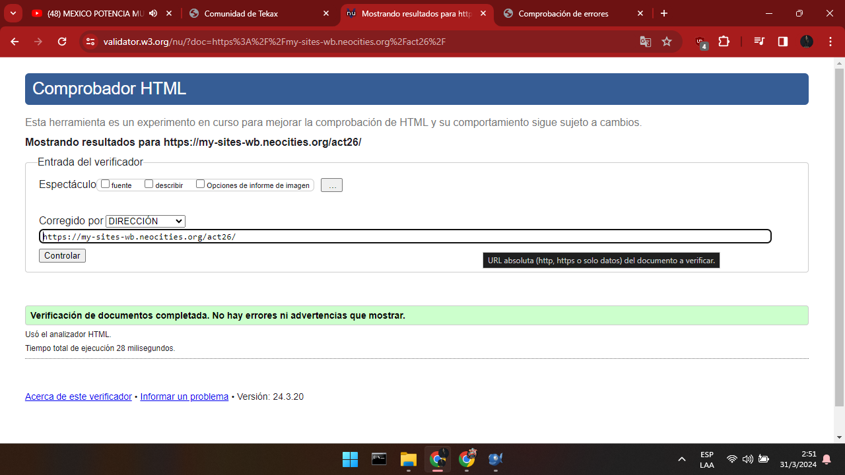Open the second Chrome taskbar icon
845x475 pixels.
click(467, 459)
